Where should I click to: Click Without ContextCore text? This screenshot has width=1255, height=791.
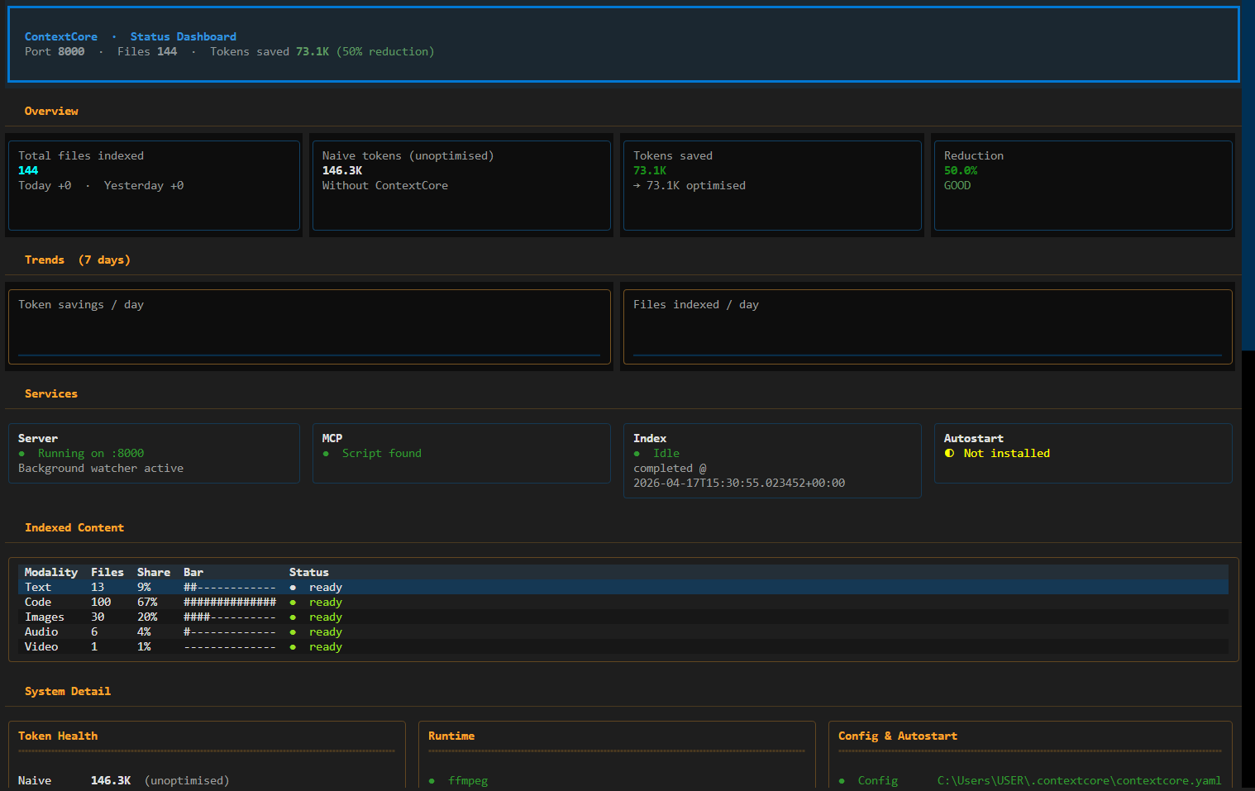385,185
